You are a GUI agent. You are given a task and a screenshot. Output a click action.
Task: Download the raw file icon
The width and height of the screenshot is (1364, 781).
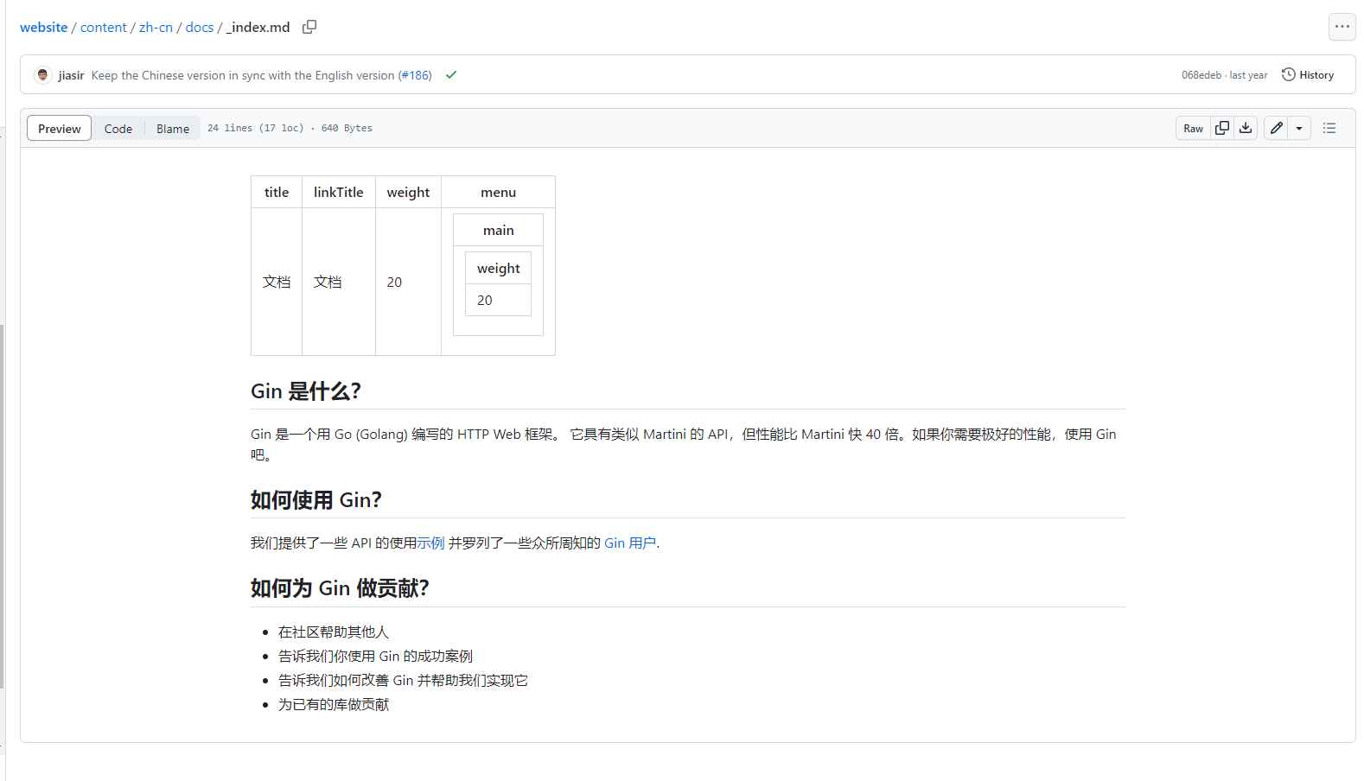[x=1246, y=128]
